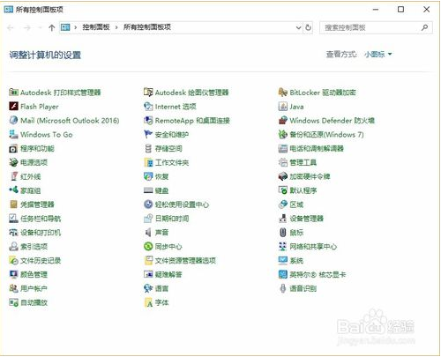Refresh the control panel view

[x=308, y=27]
